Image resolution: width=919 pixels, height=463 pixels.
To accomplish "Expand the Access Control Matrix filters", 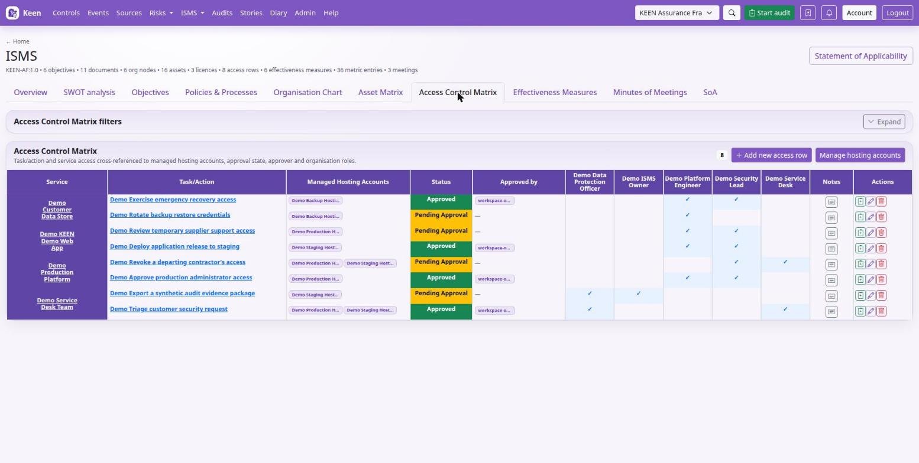I will [x=884, y=122].
